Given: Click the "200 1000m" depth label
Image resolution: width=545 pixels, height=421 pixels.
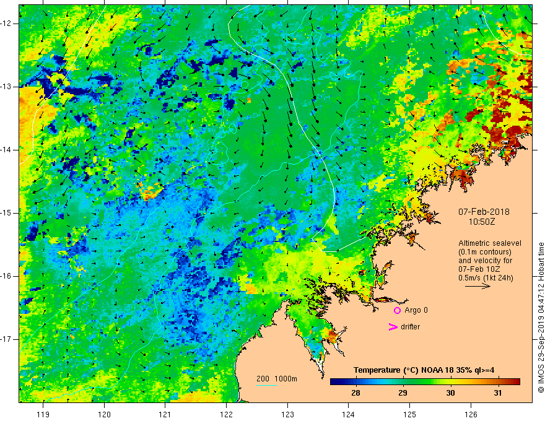Looking at the screenshot, I should 277,379.
